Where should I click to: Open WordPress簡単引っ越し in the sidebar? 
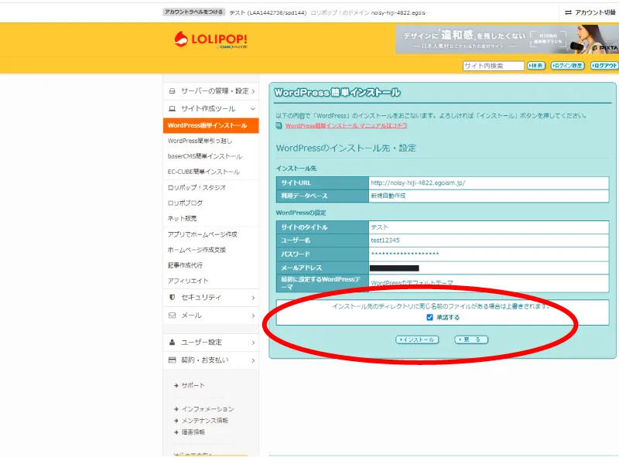pyautogui.click(x=200, y=141)
